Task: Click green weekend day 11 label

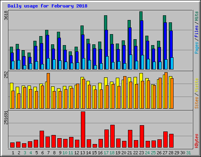Action: 71,153
